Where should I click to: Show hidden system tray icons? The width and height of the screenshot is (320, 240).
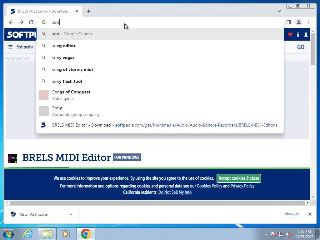pos(266,234)
